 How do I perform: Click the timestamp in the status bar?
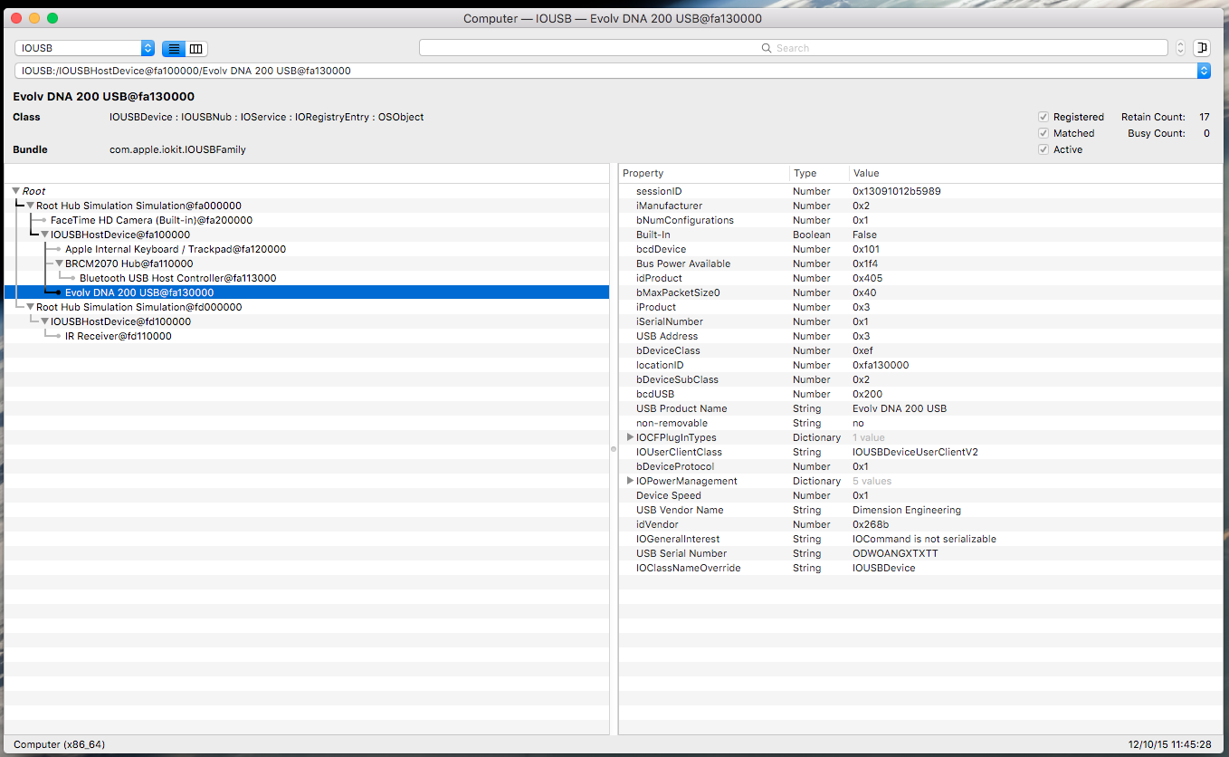1171,744
